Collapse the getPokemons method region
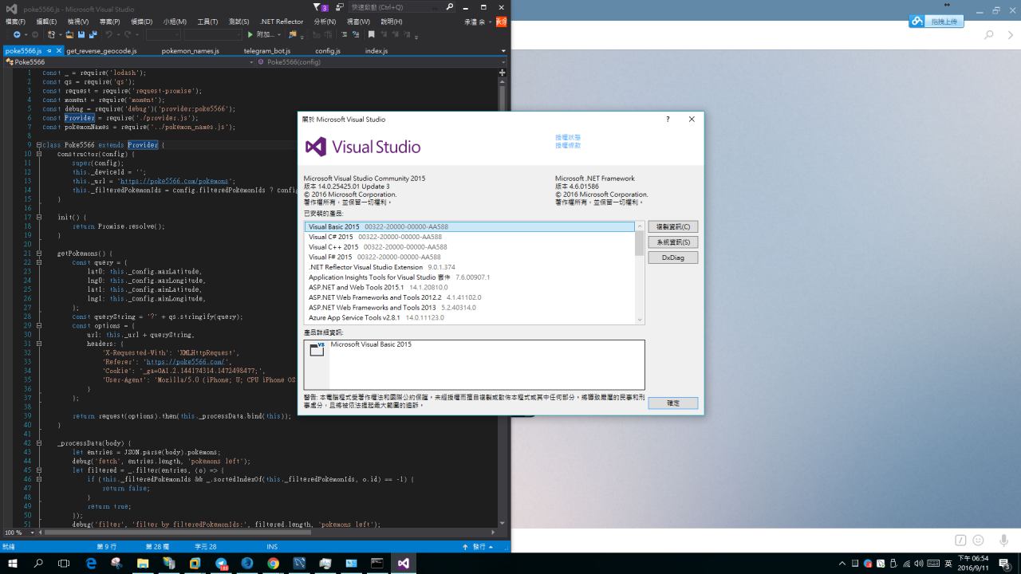1021x574 pixels. point(38,254)
